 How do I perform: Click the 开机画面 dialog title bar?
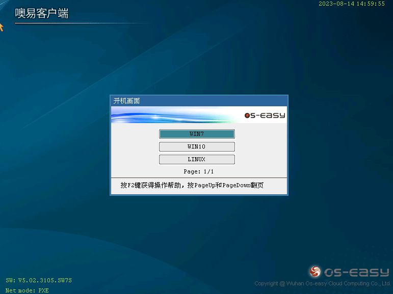click(199, 101)
